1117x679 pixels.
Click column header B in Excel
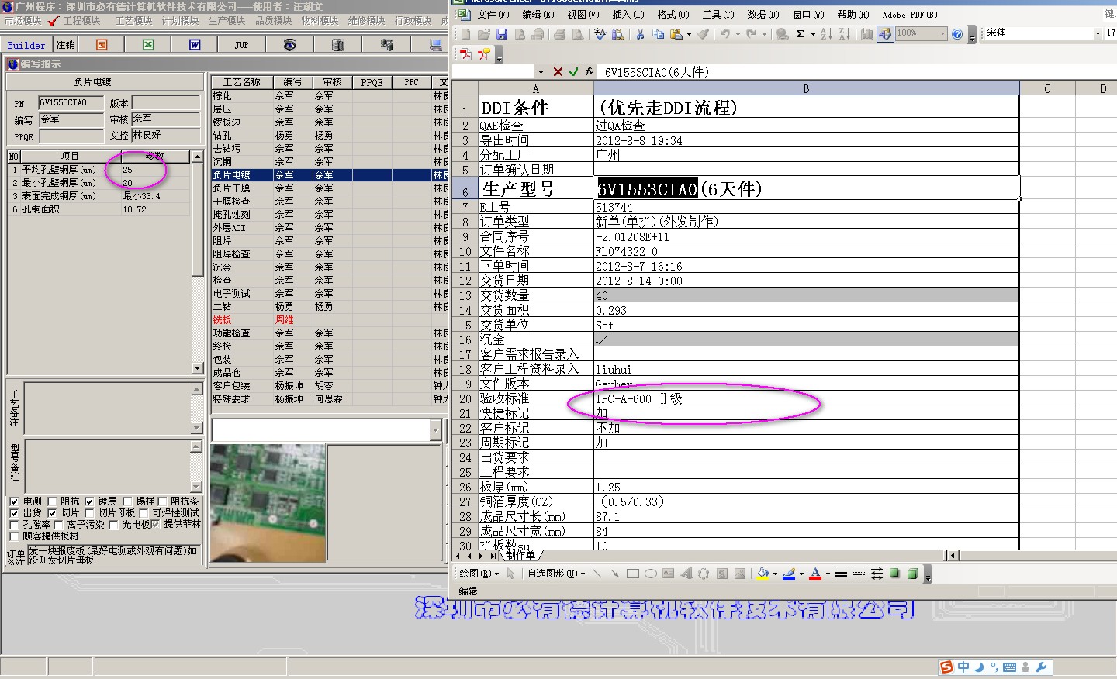click(806, 88)
